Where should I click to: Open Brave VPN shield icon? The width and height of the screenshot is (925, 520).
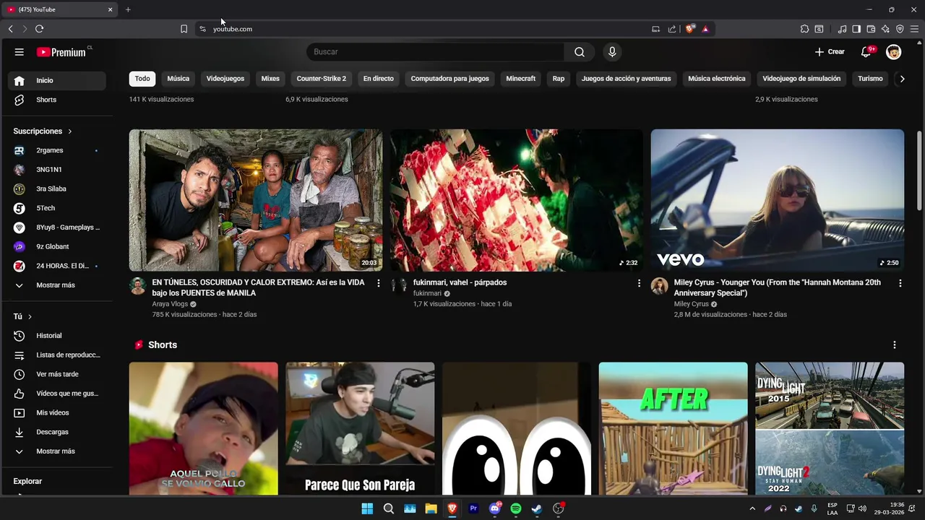tap(900, 29)
